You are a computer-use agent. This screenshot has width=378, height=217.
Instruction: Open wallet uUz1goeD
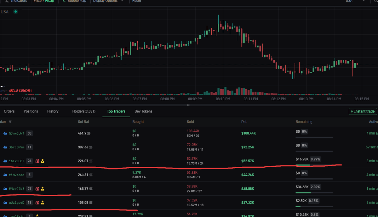point(17,203)
